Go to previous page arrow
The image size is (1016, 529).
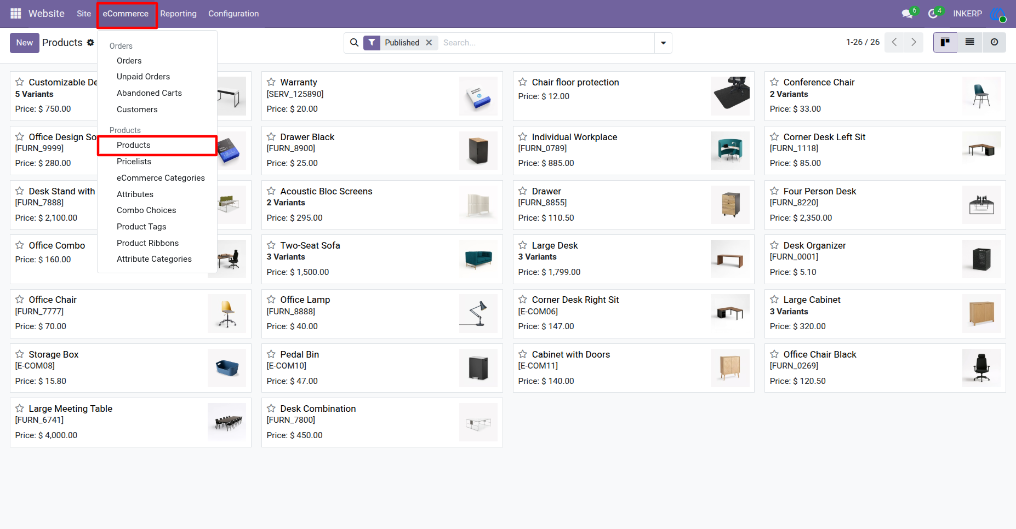coord(894,42)
